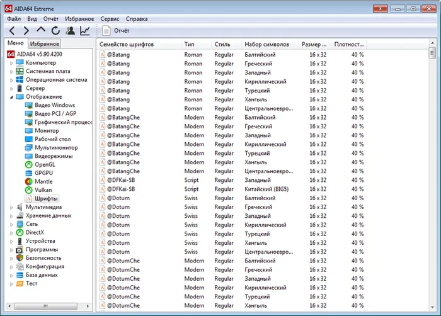The image size is (441, 316).
Task: Expand the Устройства tree node
Action: point(11,241)
